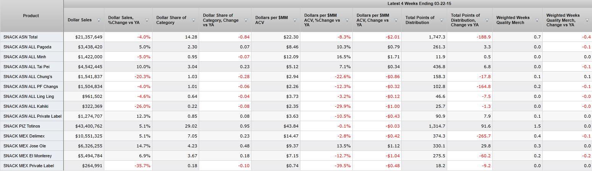Select SNACK MEX Private Label row label
The image size is (592, 171).
tap(29, 166)
